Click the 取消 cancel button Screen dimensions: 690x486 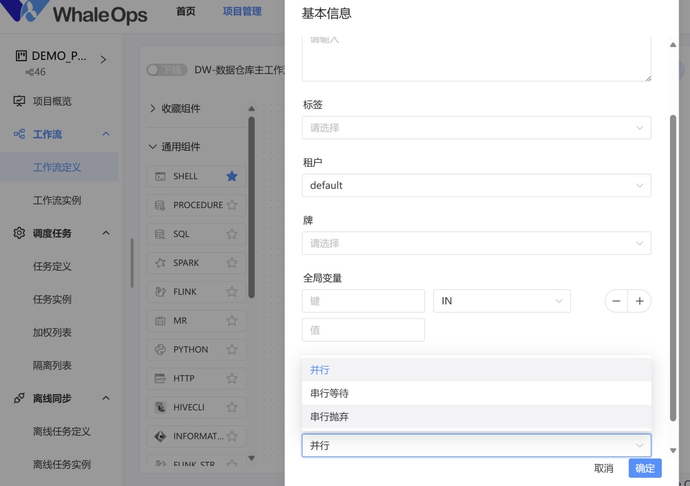click(x=604, y=468)
